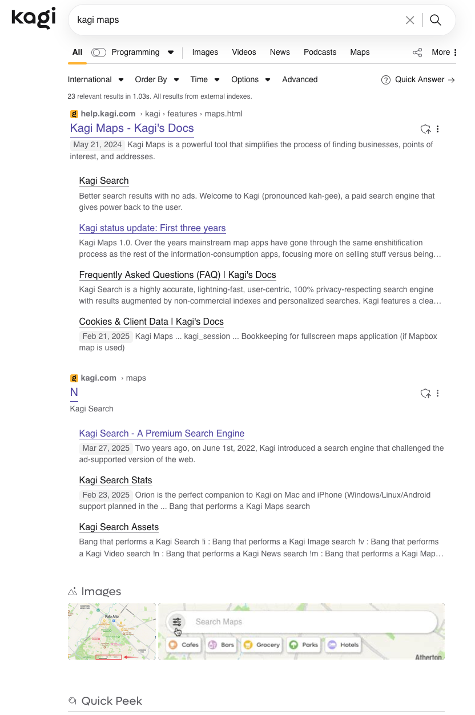475x715 pixels.
Task: Open the Order By dropdown
Action: click(157, 80)
